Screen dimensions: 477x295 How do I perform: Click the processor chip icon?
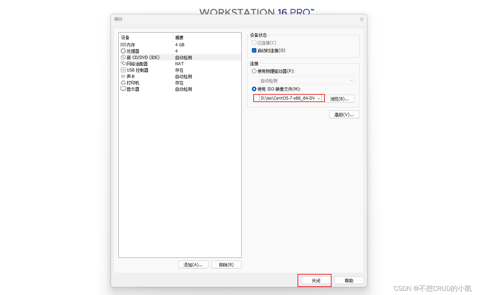point(123,51)
